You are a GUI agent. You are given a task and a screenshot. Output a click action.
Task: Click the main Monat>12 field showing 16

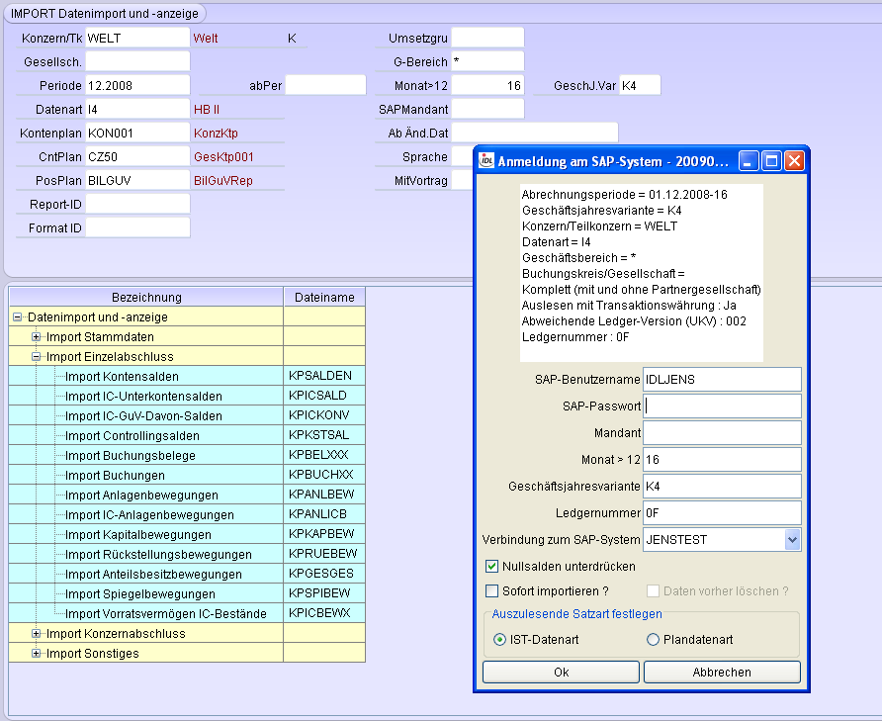pos(487,86)
